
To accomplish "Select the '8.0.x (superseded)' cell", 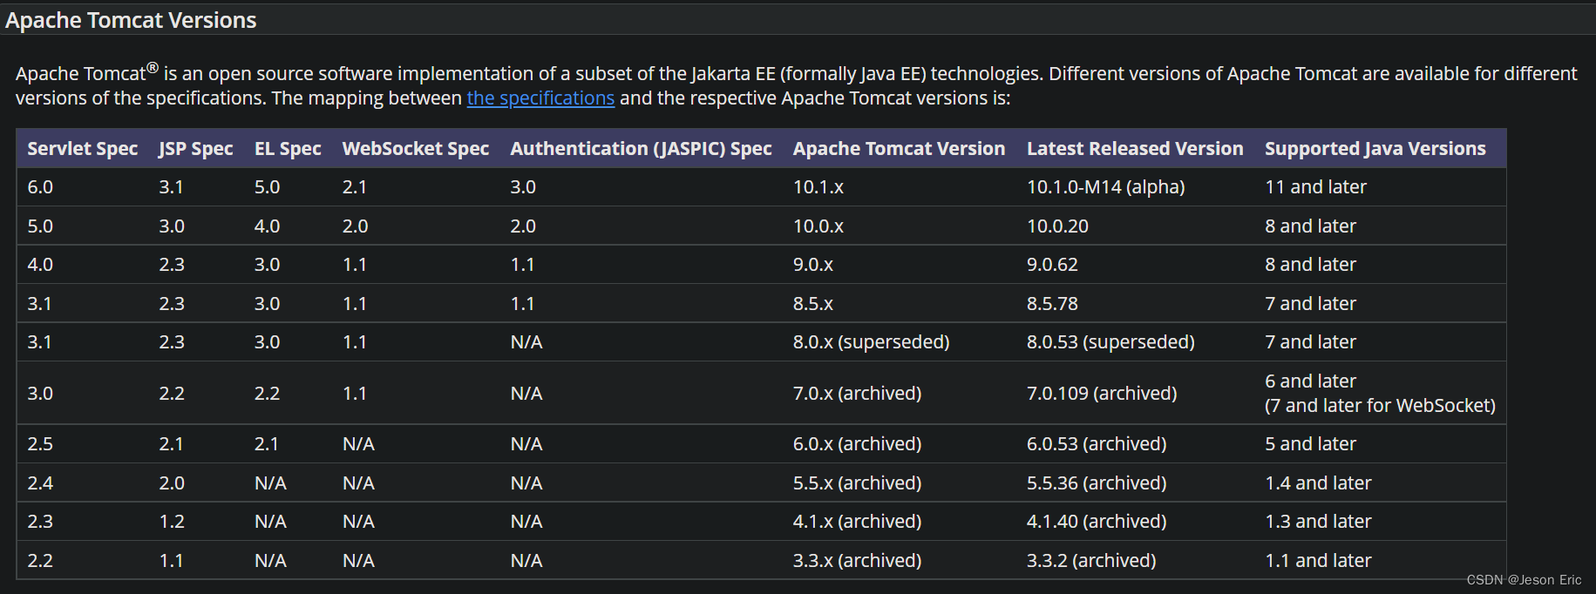I will pos(872,342).
